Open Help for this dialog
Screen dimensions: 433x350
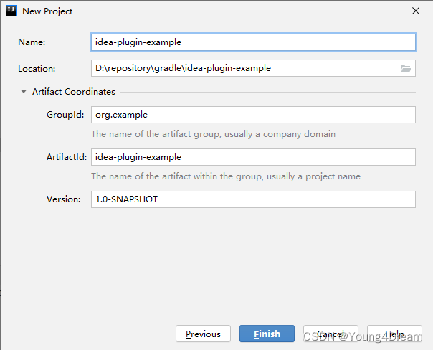click(394, 334)
